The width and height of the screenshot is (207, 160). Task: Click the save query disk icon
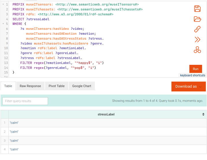point(197,9)
